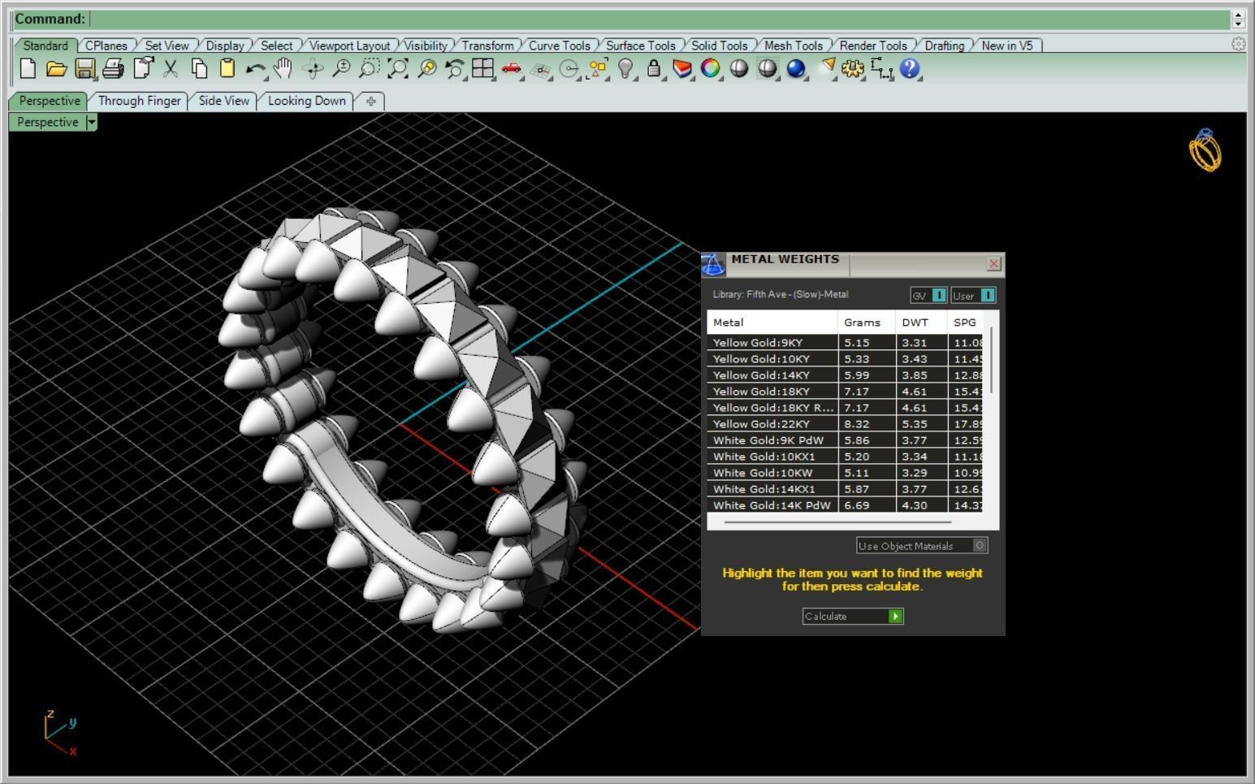Choose the Zoom Dynamic magnifier
Viewport: 1255px width, 784px height.
point(341,69)
